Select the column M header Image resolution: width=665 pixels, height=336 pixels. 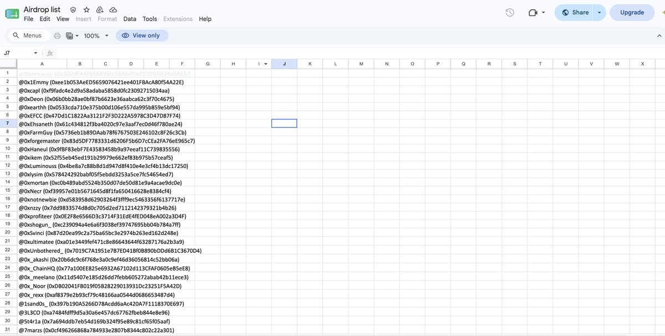(361, 64)
